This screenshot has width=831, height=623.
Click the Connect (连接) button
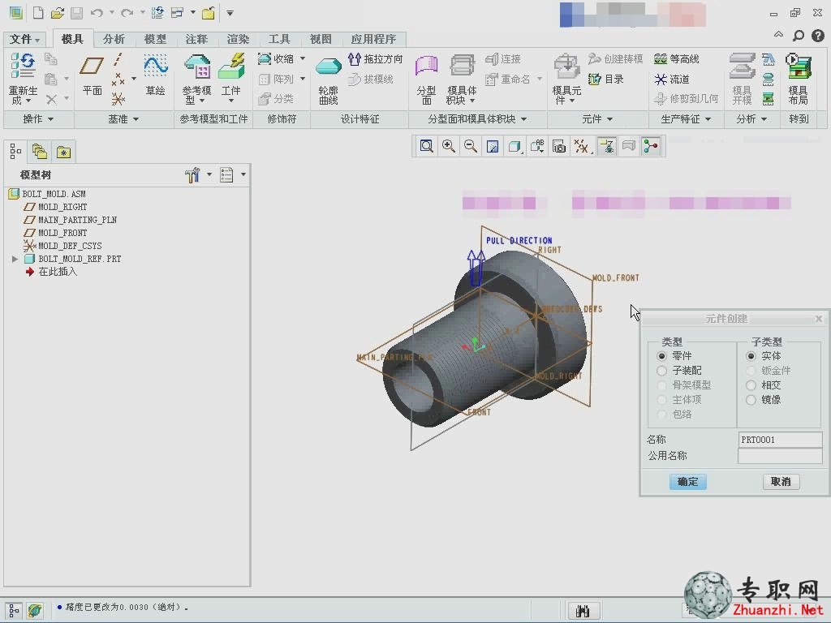click(x=503, y=58)
